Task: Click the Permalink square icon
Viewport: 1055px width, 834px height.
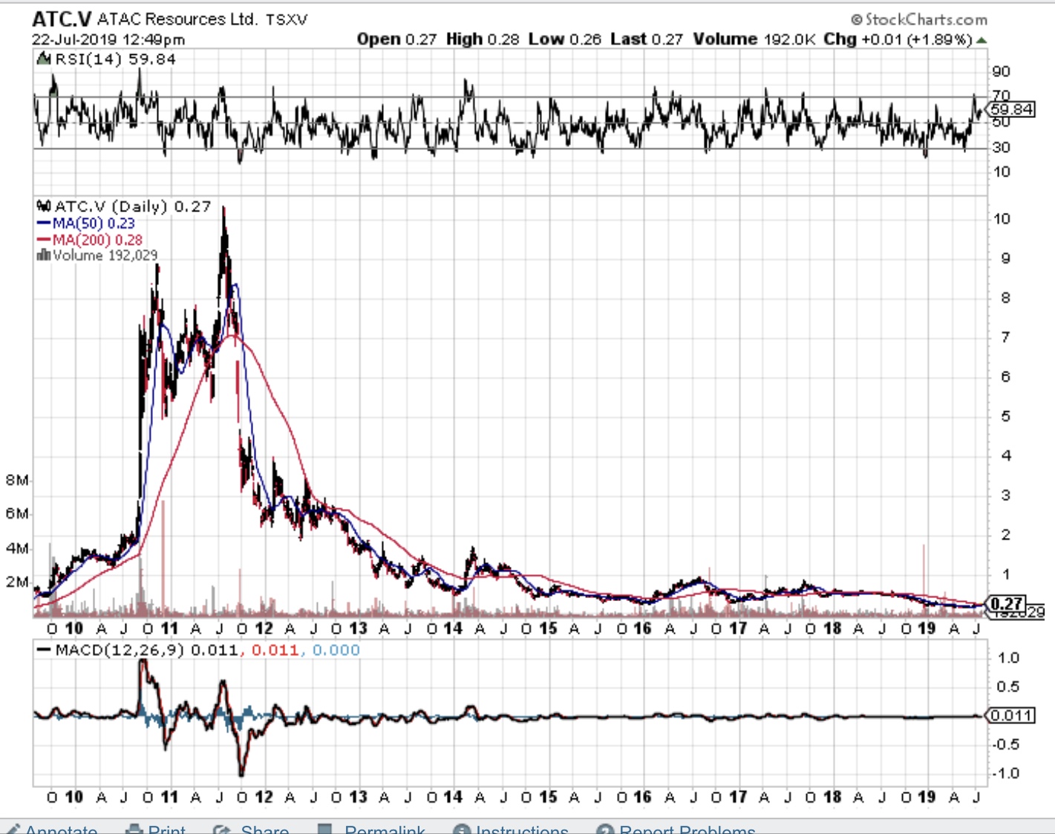Action: tap(324, 829)
